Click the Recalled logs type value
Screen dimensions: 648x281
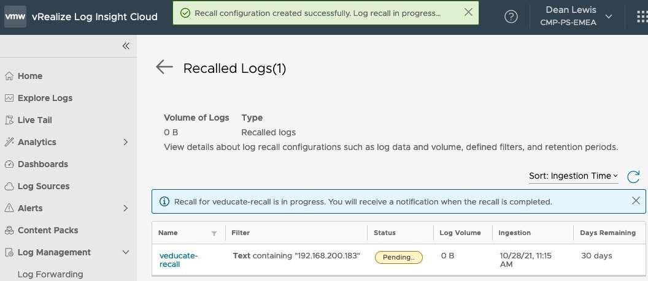point(269,133)
